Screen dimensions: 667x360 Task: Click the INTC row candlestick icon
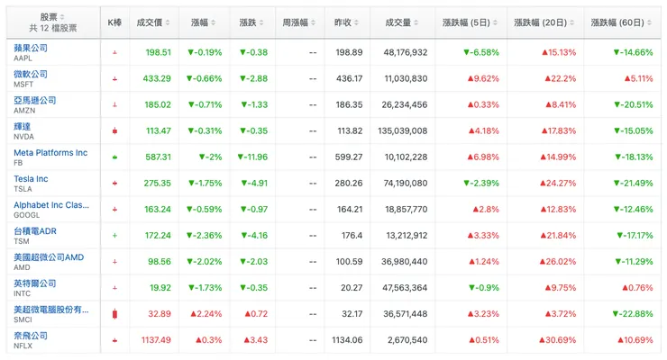(x=114, y=288)
